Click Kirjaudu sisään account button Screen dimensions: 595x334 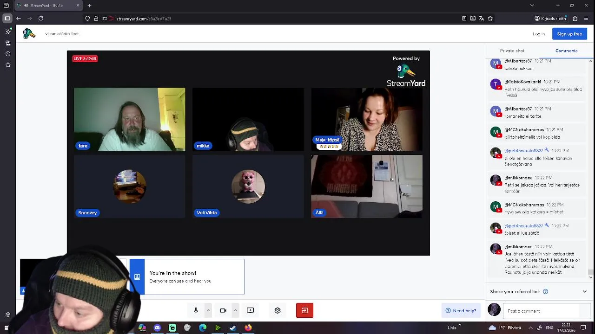(x=550, y=19)
